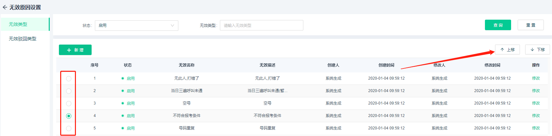
Task: Select the radio button for row 2
Action: point(69,91)
